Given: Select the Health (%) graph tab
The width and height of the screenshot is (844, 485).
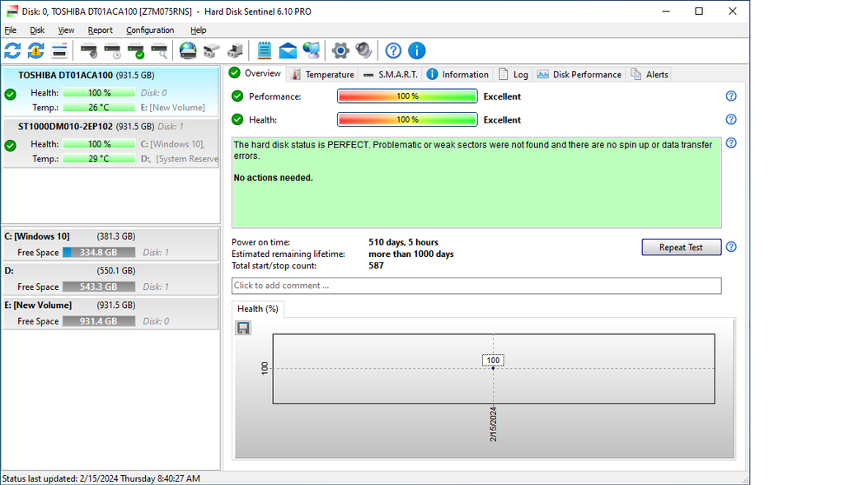Looking at the screenshot, I should click(x=258, y=309).
